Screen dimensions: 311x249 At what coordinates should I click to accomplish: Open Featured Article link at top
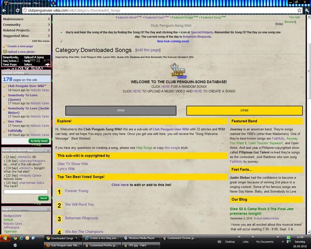[126, 18]
